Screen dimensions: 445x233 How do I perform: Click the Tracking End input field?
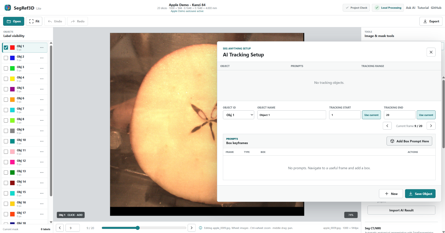[400, 115]
